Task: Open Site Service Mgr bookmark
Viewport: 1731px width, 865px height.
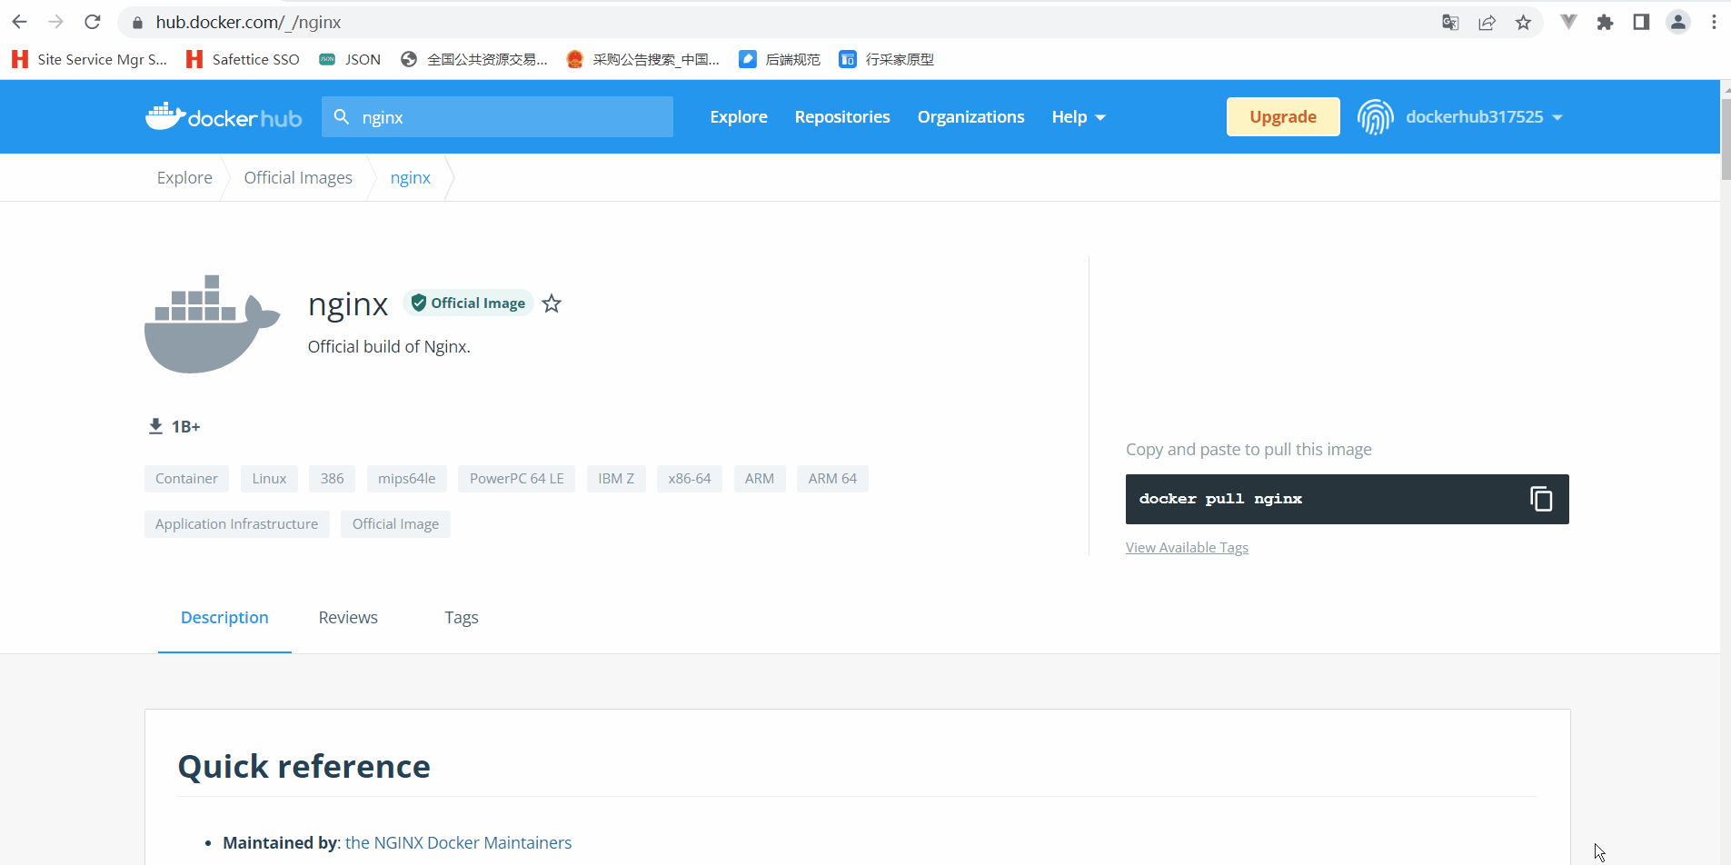Action: (89, 59)
